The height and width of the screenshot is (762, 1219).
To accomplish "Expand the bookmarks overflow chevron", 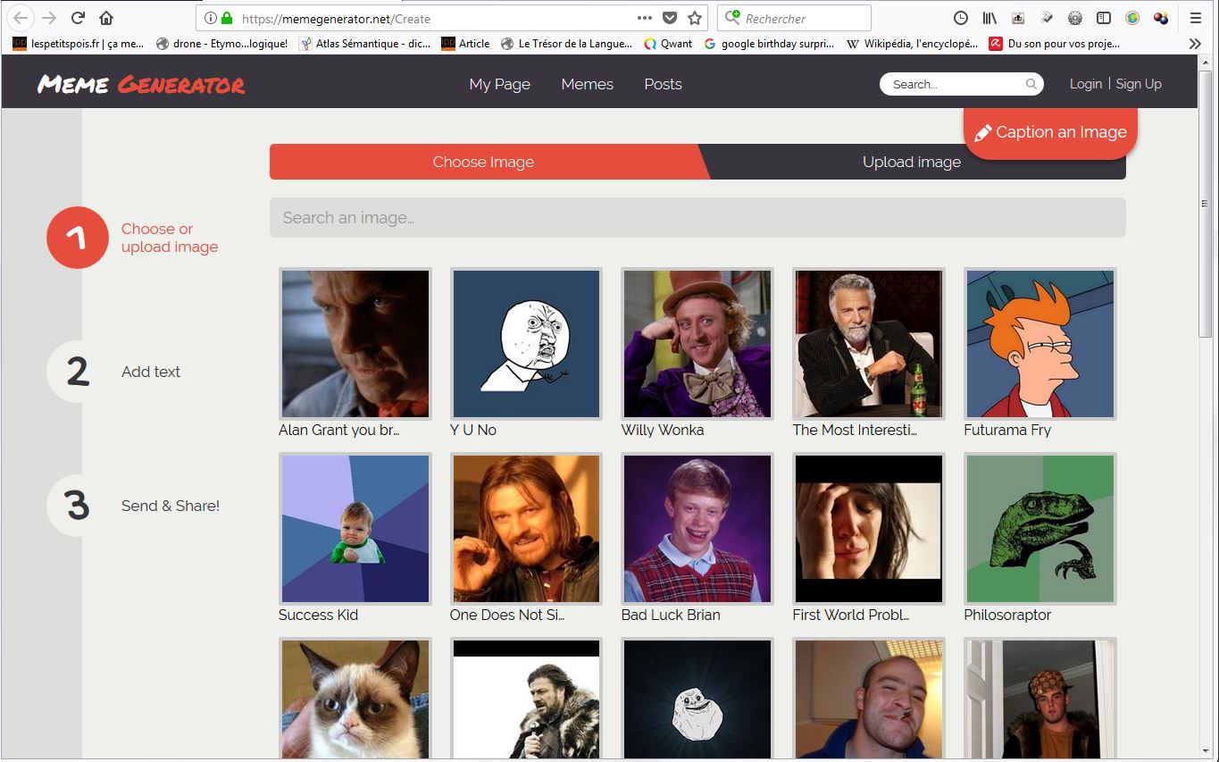I will pyautogui.click(x=1195, y=43).
